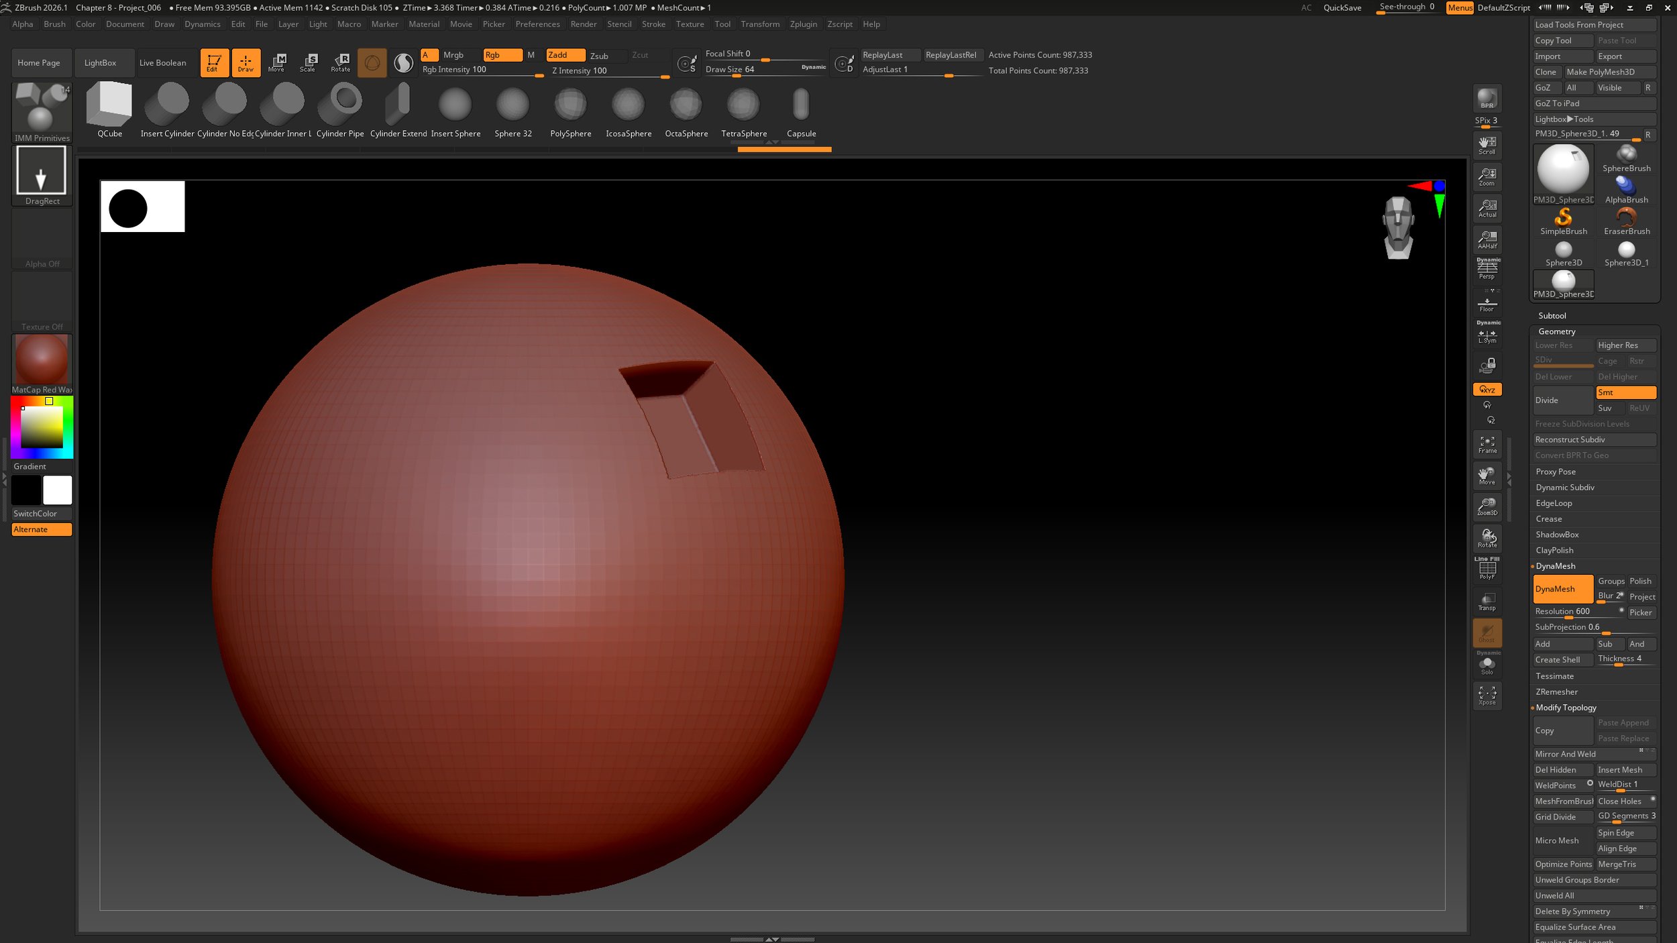
Task: Collapse the DynaMesh section
Action: coord(1556,566)
